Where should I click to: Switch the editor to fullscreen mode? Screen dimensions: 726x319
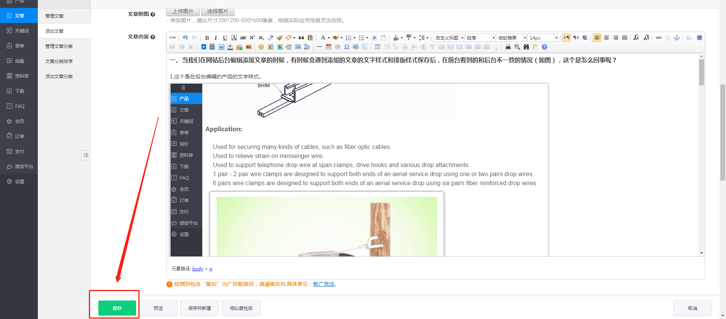pyautogui.click(x=700, y=38)
